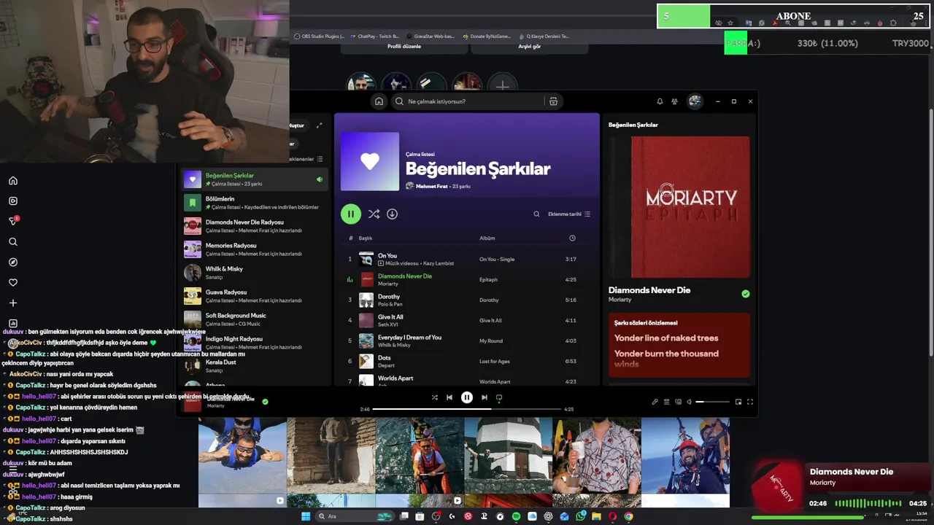
Task: Open Memories Radyosu playlist
Action: click(x=254, y=249)
